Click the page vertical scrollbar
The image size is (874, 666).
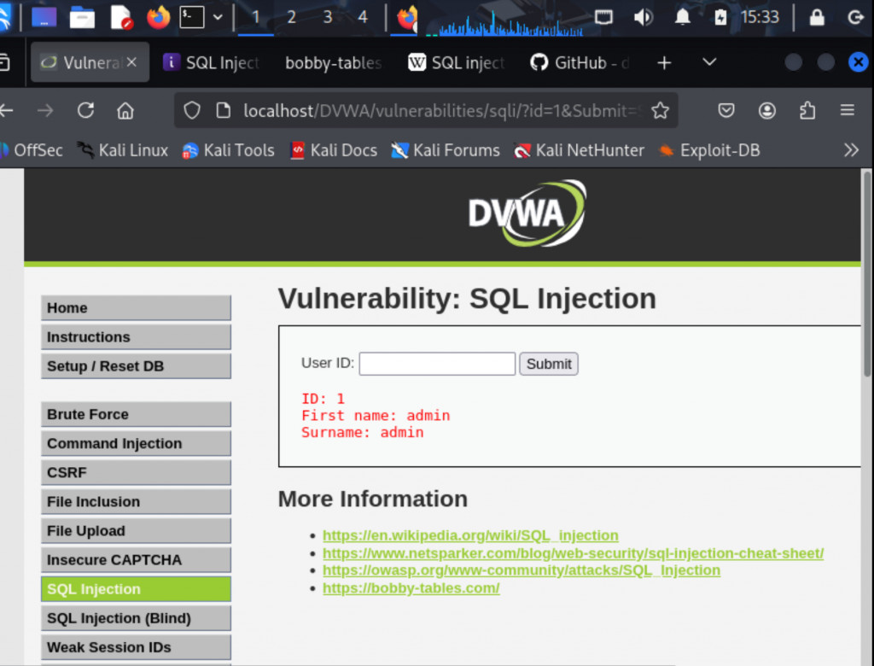pyautogui.click(x=867, y=273)
